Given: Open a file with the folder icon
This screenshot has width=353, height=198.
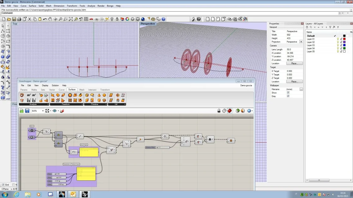Looking at the screenshot, I should (9, 19).
